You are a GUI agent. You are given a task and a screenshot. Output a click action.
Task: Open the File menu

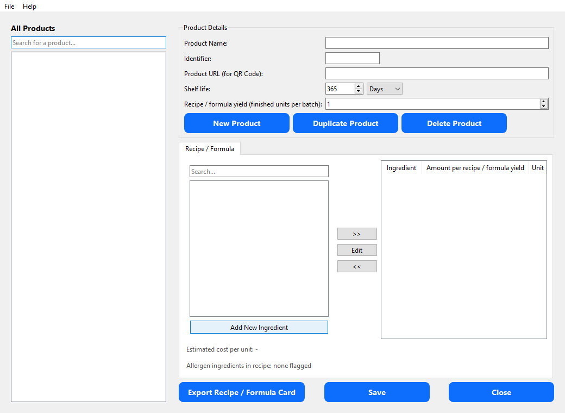pyautogui.click(x=9, y=6)
